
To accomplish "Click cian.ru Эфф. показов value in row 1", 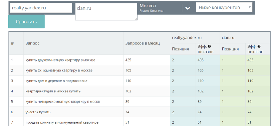I will (x=250, y=60).
